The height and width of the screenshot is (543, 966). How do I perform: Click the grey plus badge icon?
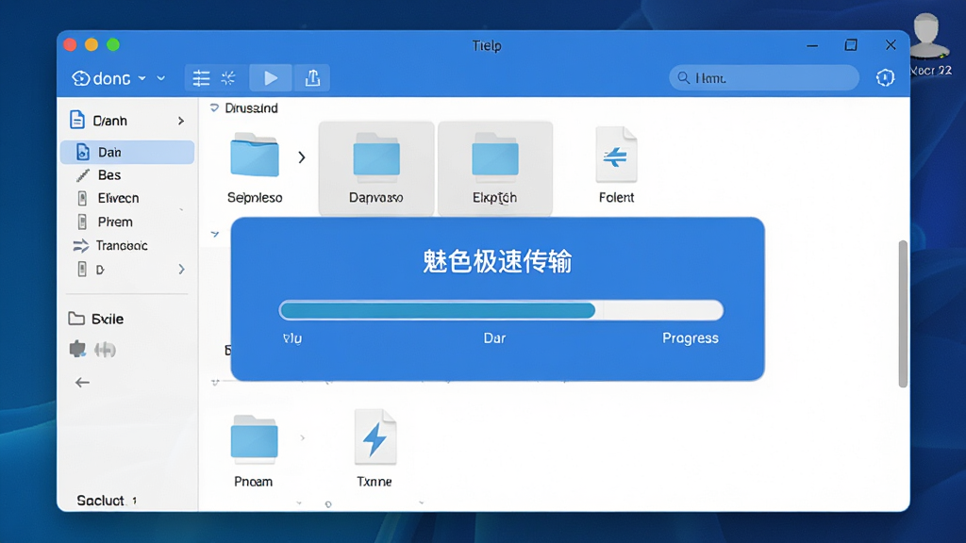[105, 350]
